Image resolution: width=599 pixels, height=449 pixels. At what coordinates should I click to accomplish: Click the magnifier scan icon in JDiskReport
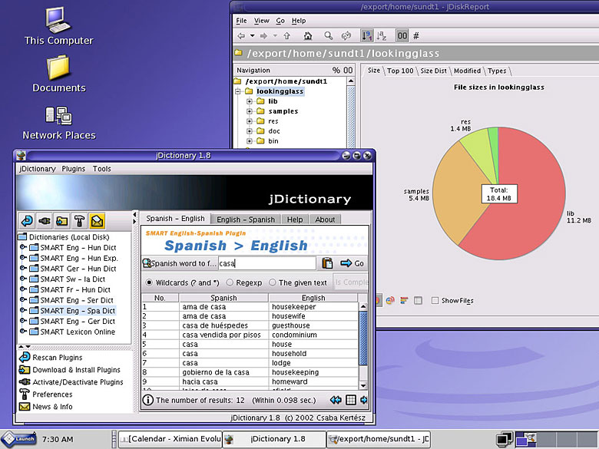pyautogui.click(x=328, y=36)
